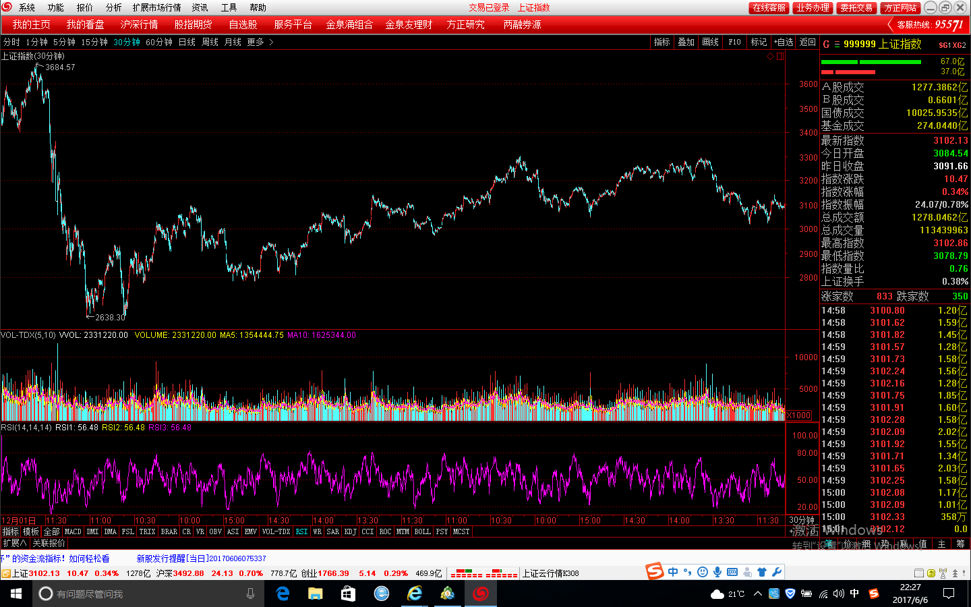Open Windows Start menu
Screen dimensions: 971x607
tap(16, 594)
